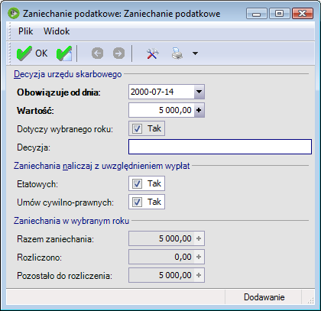Click the printer icon
This screenshot has height=311, width=321.
177,53
